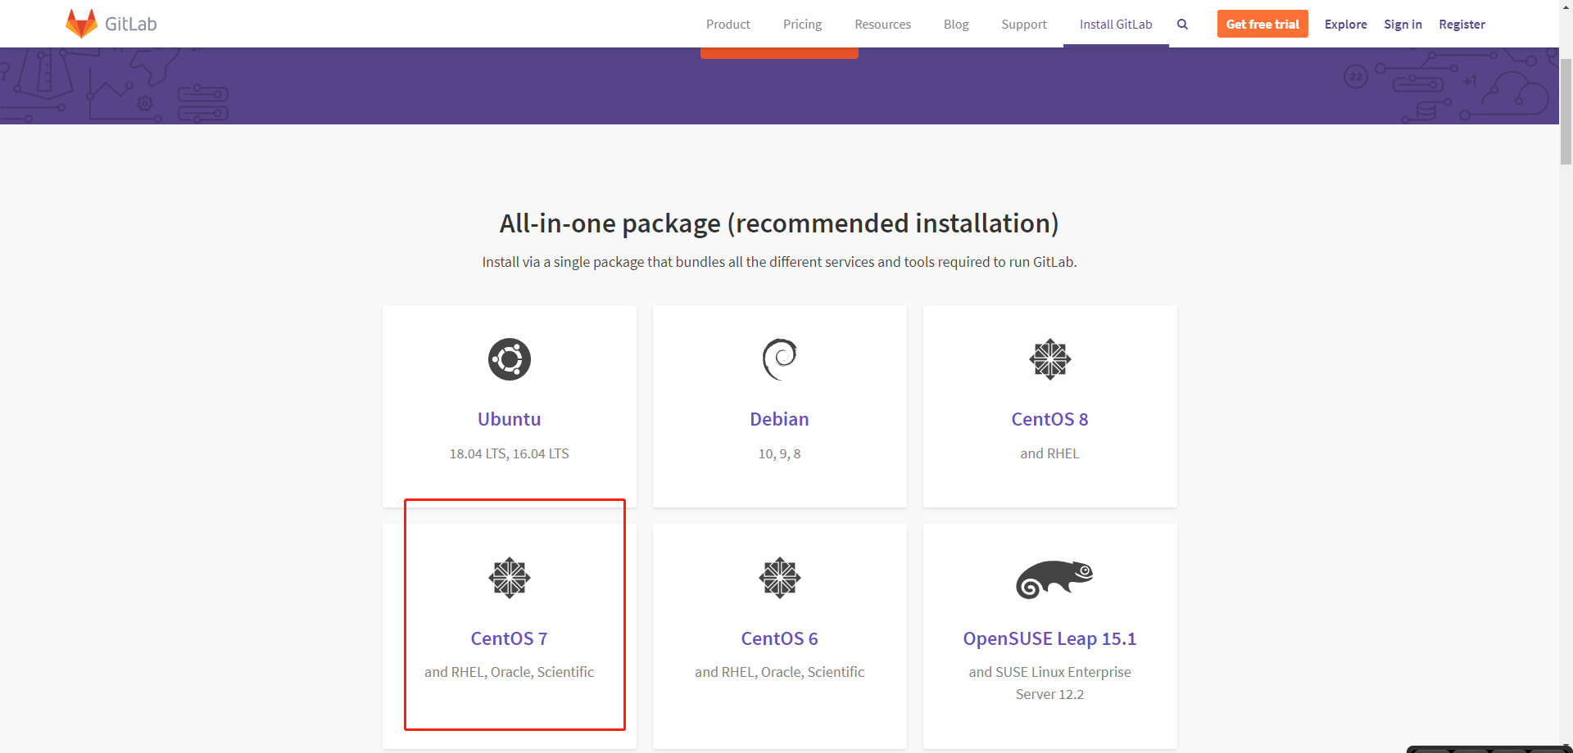Open the search magnifier icon

1182,25
